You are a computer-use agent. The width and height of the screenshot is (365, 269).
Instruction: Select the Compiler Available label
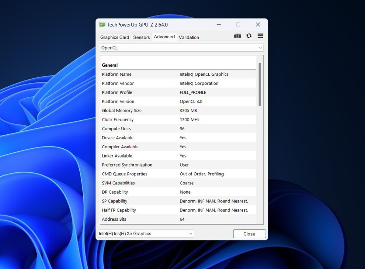(120, 147)
